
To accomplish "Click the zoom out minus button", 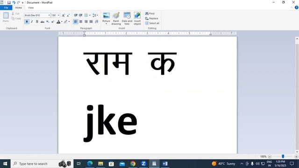I will click(x=270, y=157).
